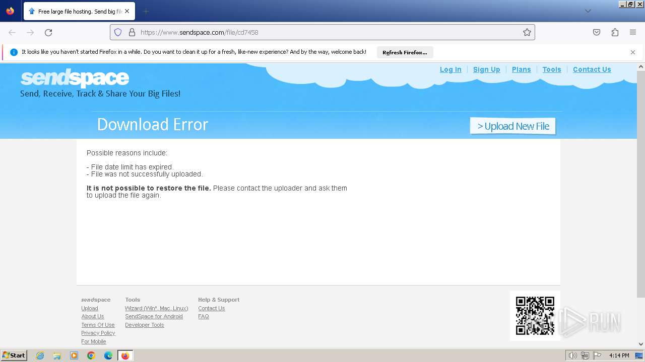
Task: Click the volume speaker tray icon
Action: (572, 355)
